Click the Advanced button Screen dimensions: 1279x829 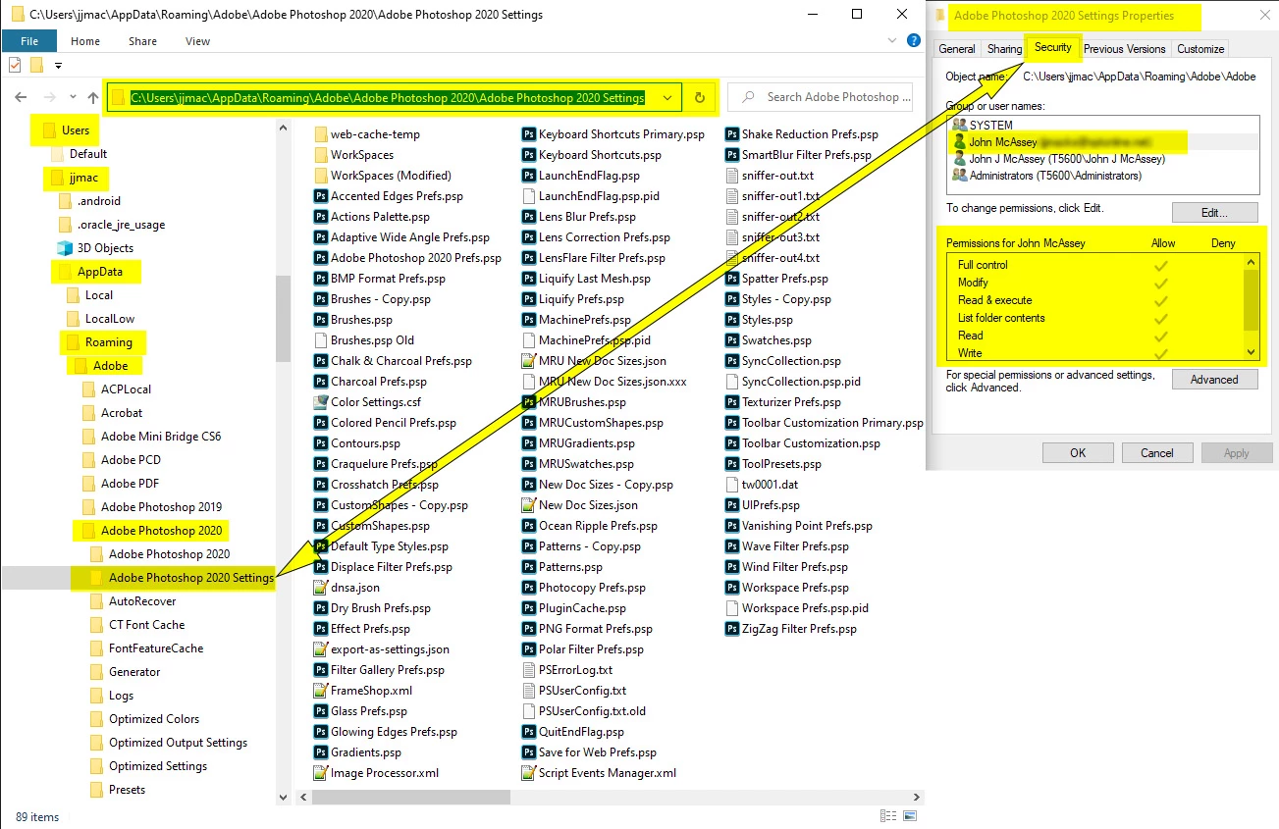click(1214, 380)
